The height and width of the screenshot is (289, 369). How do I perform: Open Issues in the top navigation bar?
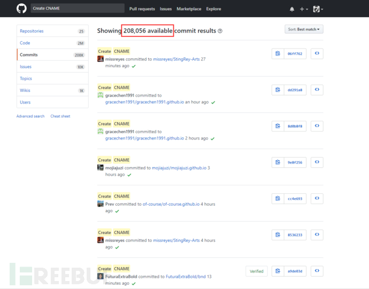166,9
